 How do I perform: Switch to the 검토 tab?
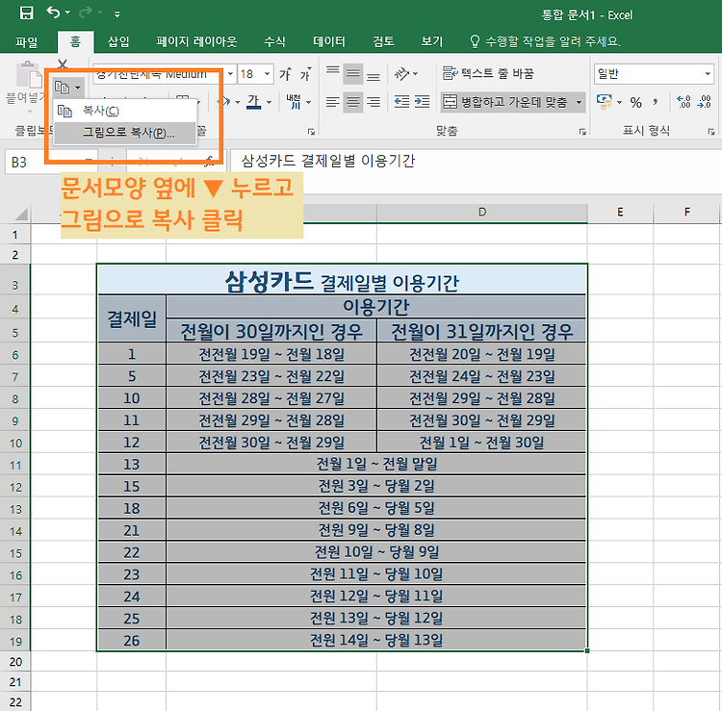tap(383, 42)
